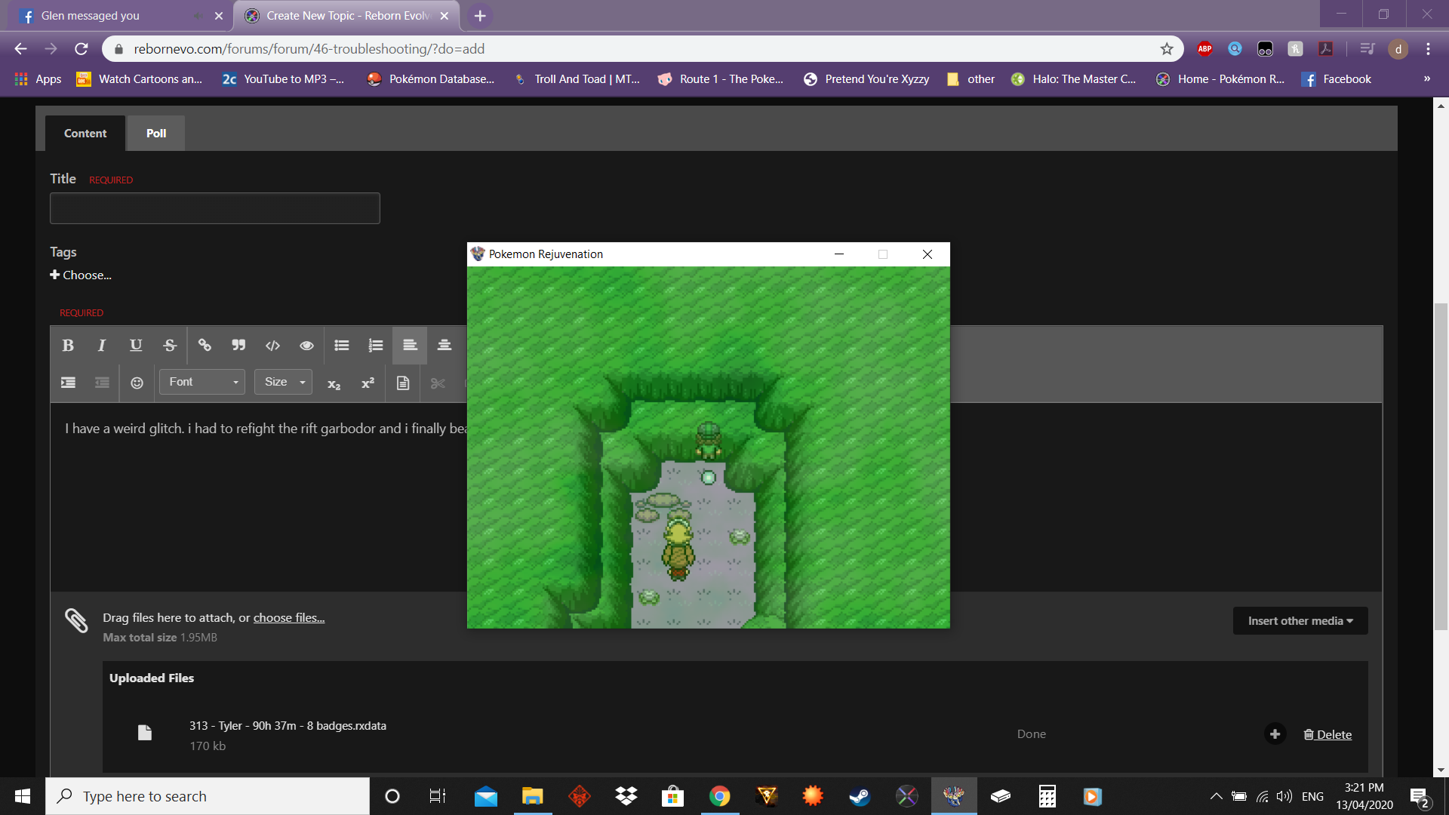Open the emoji smiley picker
The width and height of the screenshot is (1449, 815).
pyautogui.click(x=137, y=383)
